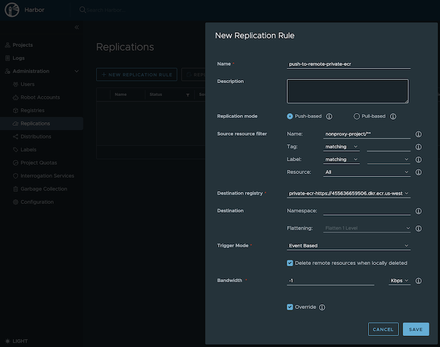Uncheck Delete remote resources when locally deleted
Viewport: 440px width, 347px height.
[290, 263]
